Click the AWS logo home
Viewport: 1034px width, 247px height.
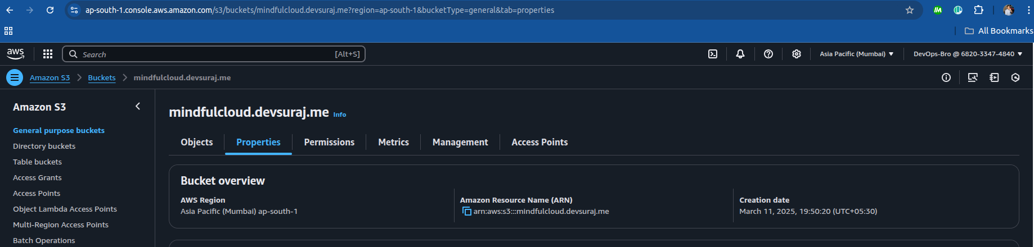coord(15,54)
